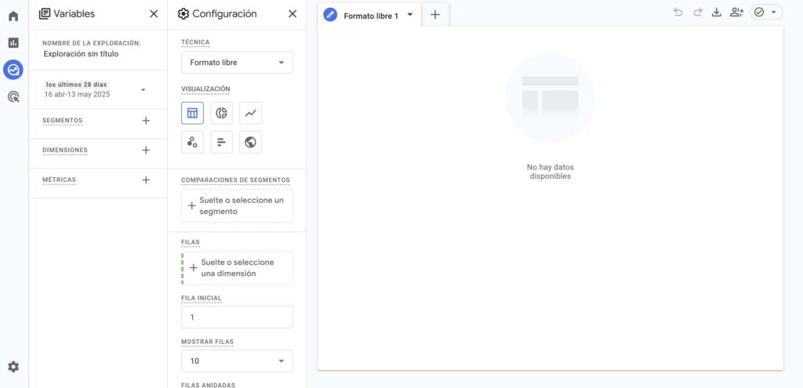Select the table visualization
This screenshot has height=388, width=803.
(x=192, y=113)
